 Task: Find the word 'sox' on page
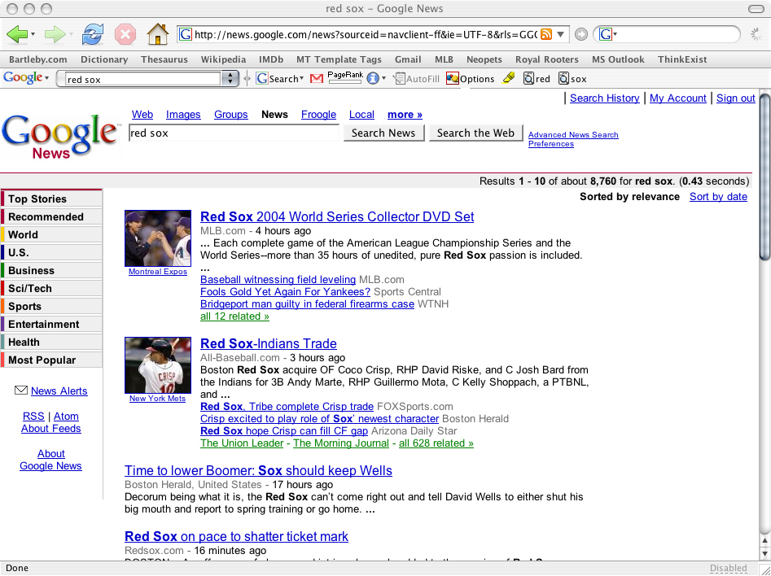572,79
